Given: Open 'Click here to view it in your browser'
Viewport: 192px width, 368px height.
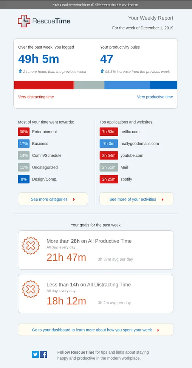Looking at the screenshot, I should (117, 5).
